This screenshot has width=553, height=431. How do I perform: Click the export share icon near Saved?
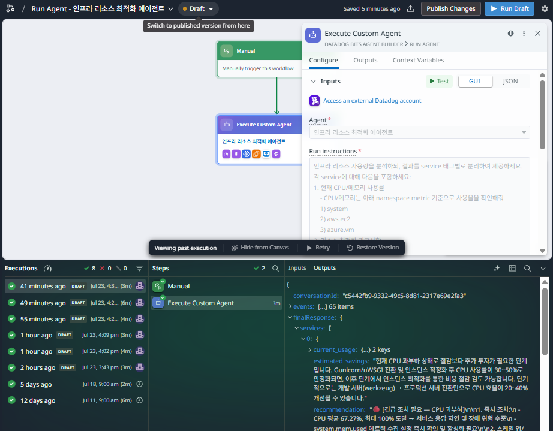click(410, 8)
